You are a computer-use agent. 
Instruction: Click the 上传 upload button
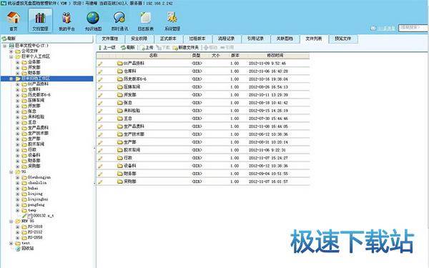(x=147, y=48)
